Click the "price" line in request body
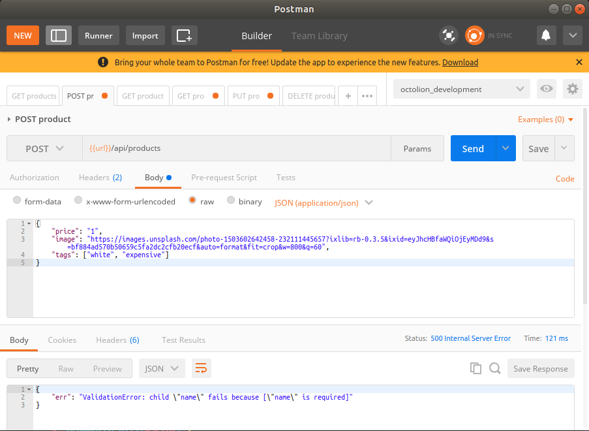 point(76,231)
